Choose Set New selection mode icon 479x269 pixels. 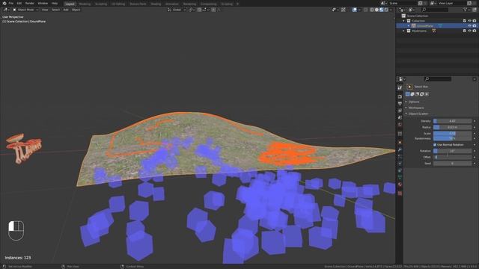pos(407,94)
